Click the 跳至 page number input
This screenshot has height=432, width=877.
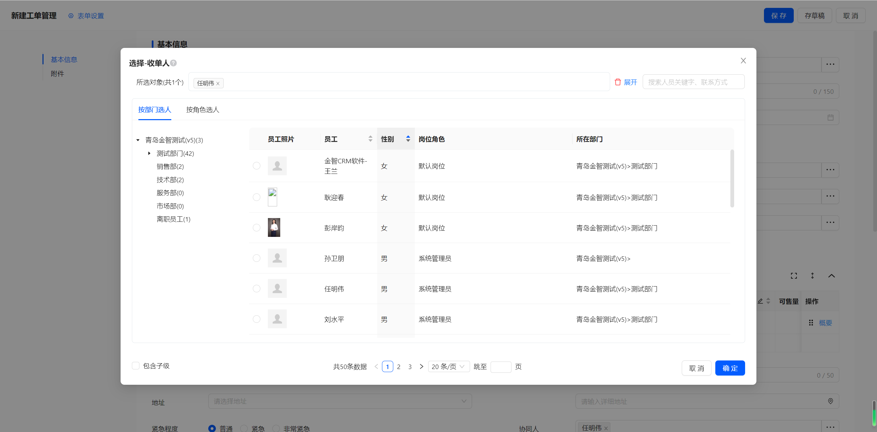501,367
